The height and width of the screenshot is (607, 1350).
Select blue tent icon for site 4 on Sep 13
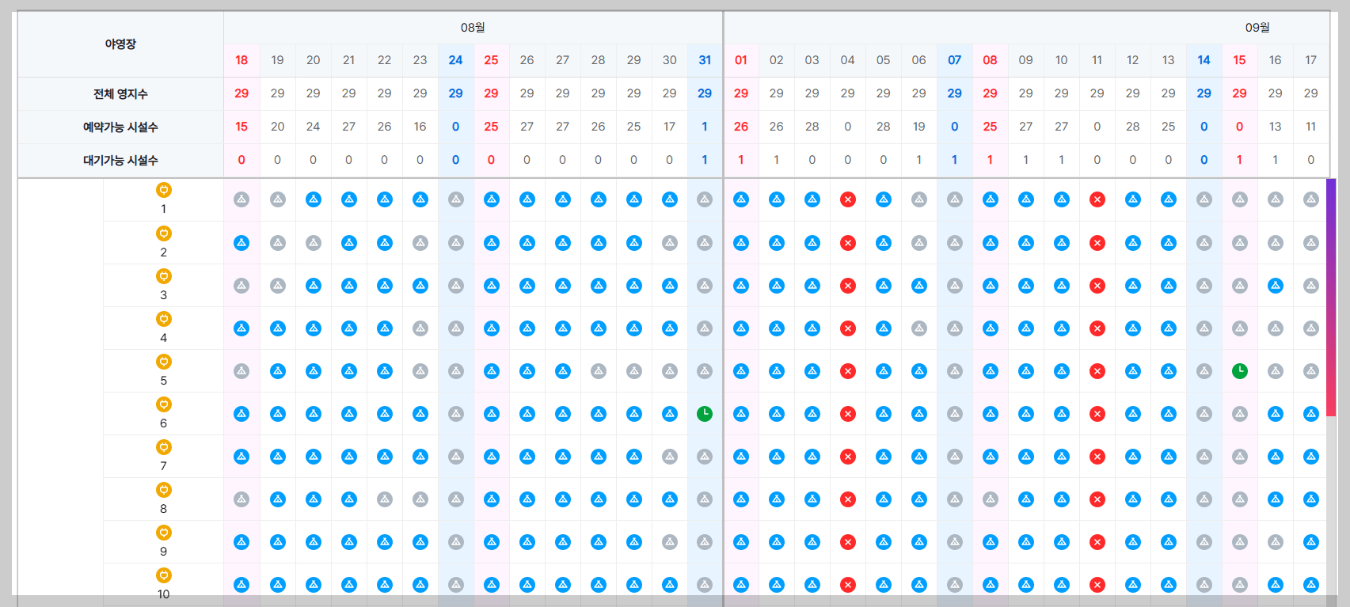1169,328
